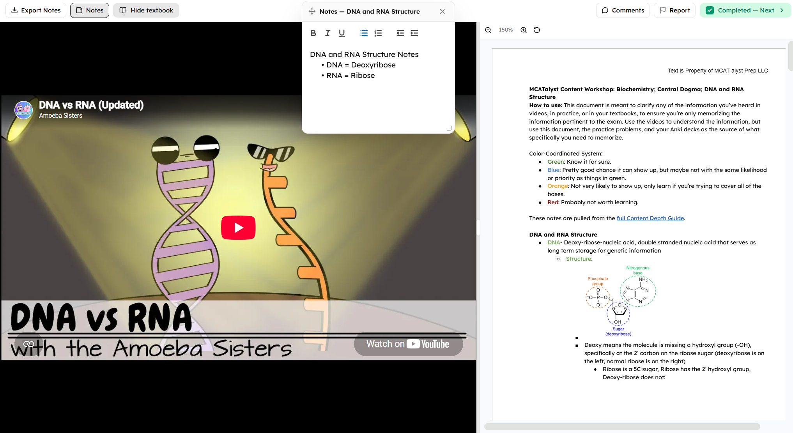Image resolution: width=793 pixels, height=433 pixels.
Task: Open the Amoeba Sisters channel avatar
Action: (23, 110)
